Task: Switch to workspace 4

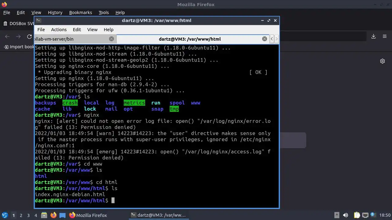Action: coord(36,215)
